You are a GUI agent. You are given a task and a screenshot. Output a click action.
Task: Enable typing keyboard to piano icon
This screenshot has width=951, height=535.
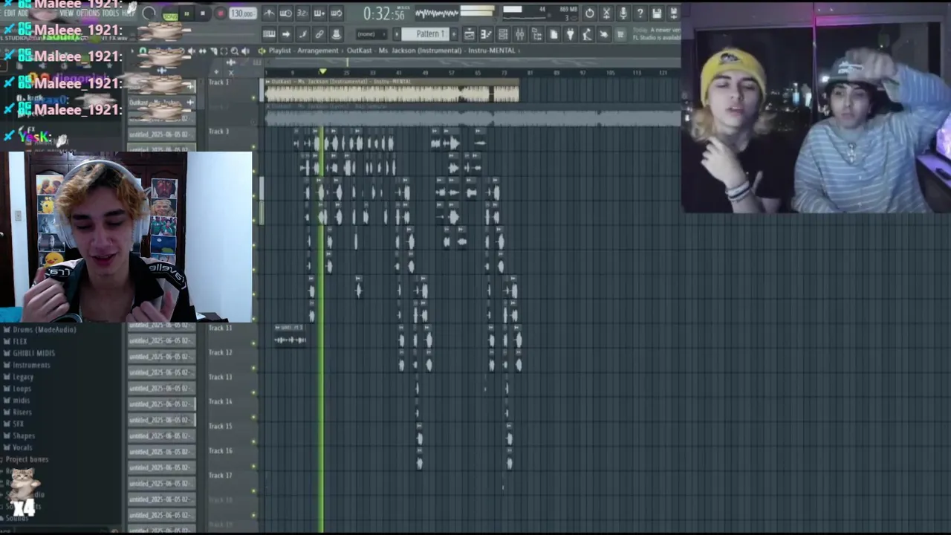point(269,34)
